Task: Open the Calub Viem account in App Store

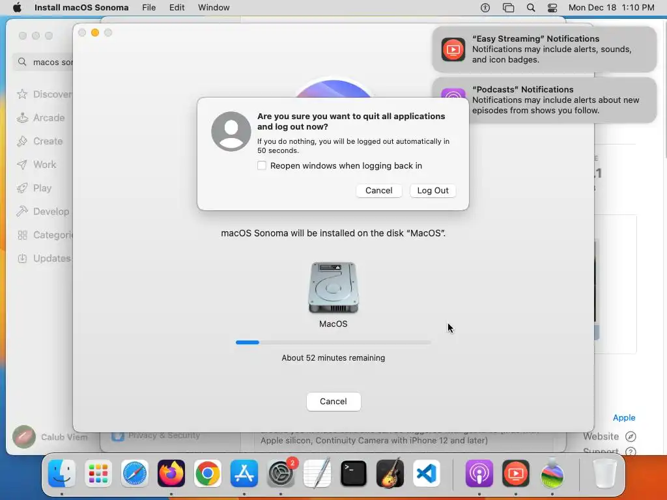Action: pos(50,437)
